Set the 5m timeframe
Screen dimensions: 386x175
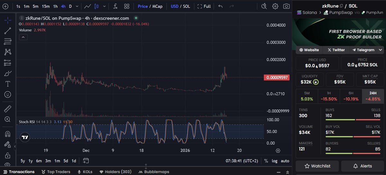coord(35,6)
